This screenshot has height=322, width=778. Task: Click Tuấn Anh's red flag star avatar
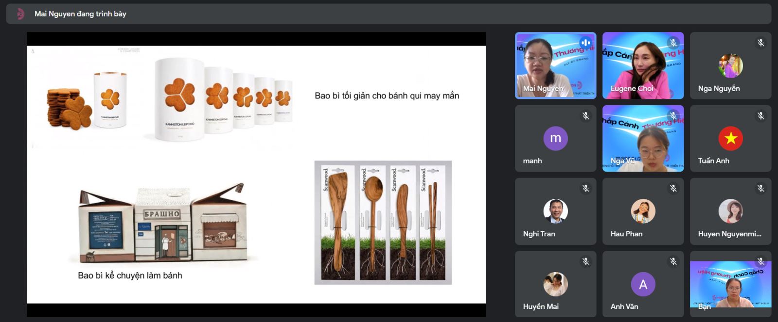click(x=730, y=138)
